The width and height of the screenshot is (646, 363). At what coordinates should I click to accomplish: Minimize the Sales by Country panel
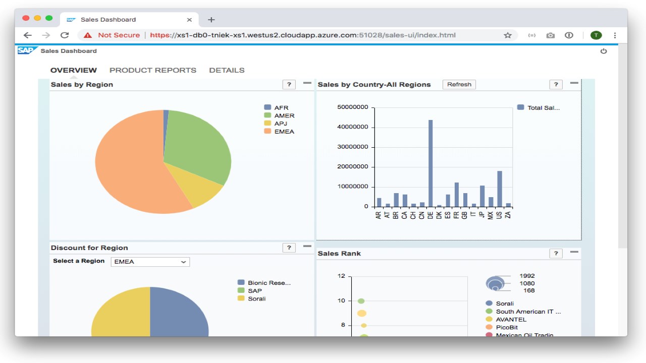click(x=574, y=83)
